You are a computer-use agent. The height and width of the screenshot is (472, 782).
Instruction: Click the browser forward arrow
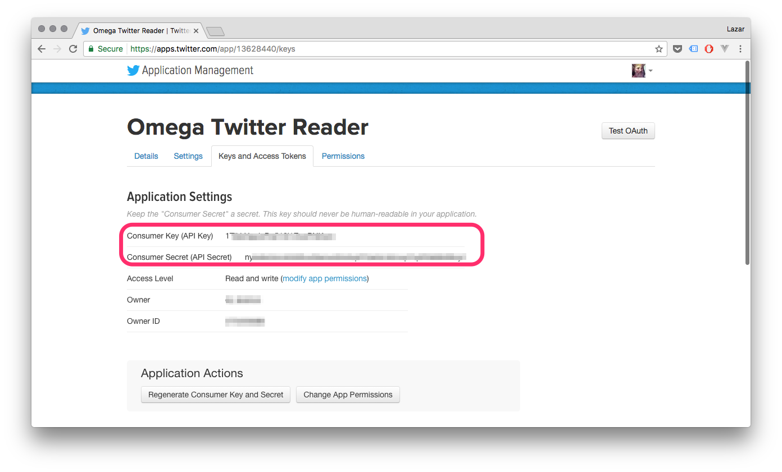(x=57, y=49)
